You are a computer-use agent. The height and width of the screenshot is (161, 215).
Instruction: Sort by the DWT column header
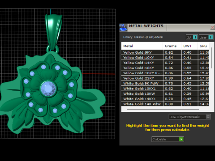pyautogui.click(x=189, y=46)
